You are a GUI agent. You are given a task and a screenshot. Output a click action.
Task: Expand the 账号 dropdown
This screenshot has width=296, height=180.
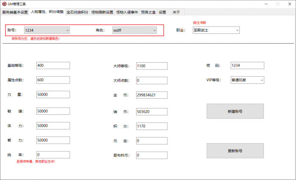tap(47, 30)
